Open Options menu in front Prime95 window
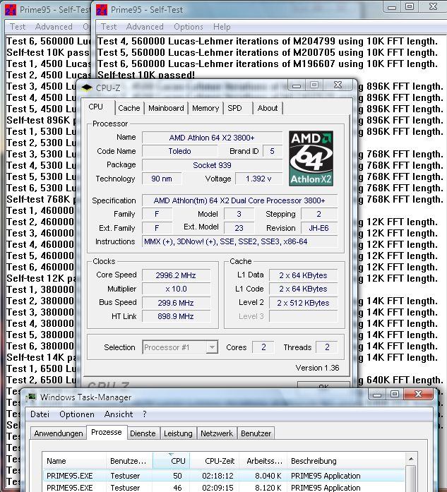Image resolution: width=447 pixels, height=492 pixels. (189, 27)
